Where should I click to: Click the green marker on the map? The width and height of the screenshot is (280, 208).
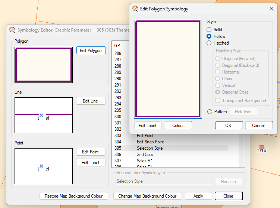tap(262, 147)
